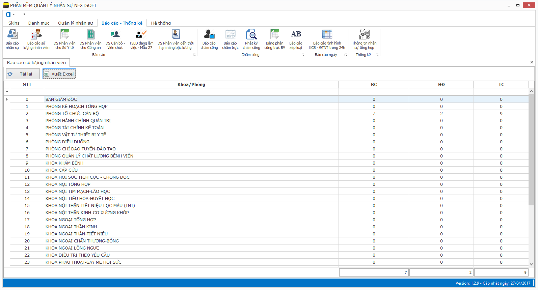Image resolution: width=538 pixels, height=290 pixels.
Task: Click HĐ value 2 in PHÒNG TỔ CHỨC CÁN BỘ row
Action: coord(441,113)
